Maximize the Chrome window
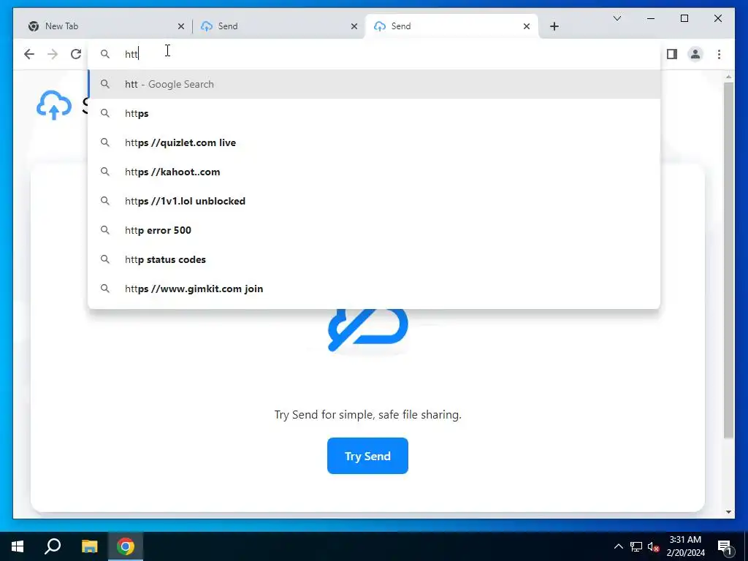748x561 pixels. point(684,18)
